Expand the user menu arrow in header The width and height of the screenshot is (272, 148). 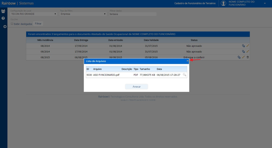coord(265,4)
